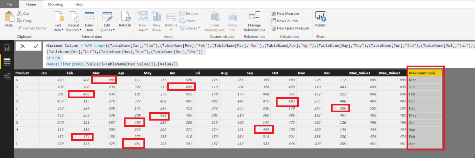Viewport: 475px width, 158px height.
Task: Click the Copy icon
Action: point(20,21)
